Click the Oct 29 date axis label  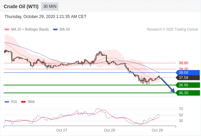[x=157, y=130]
